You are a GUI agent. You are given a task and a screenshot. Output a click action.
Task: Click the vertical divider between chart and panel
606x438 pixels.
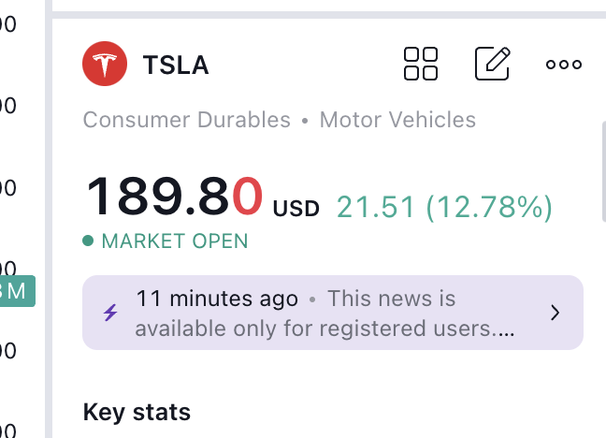(x=49, y=219)
